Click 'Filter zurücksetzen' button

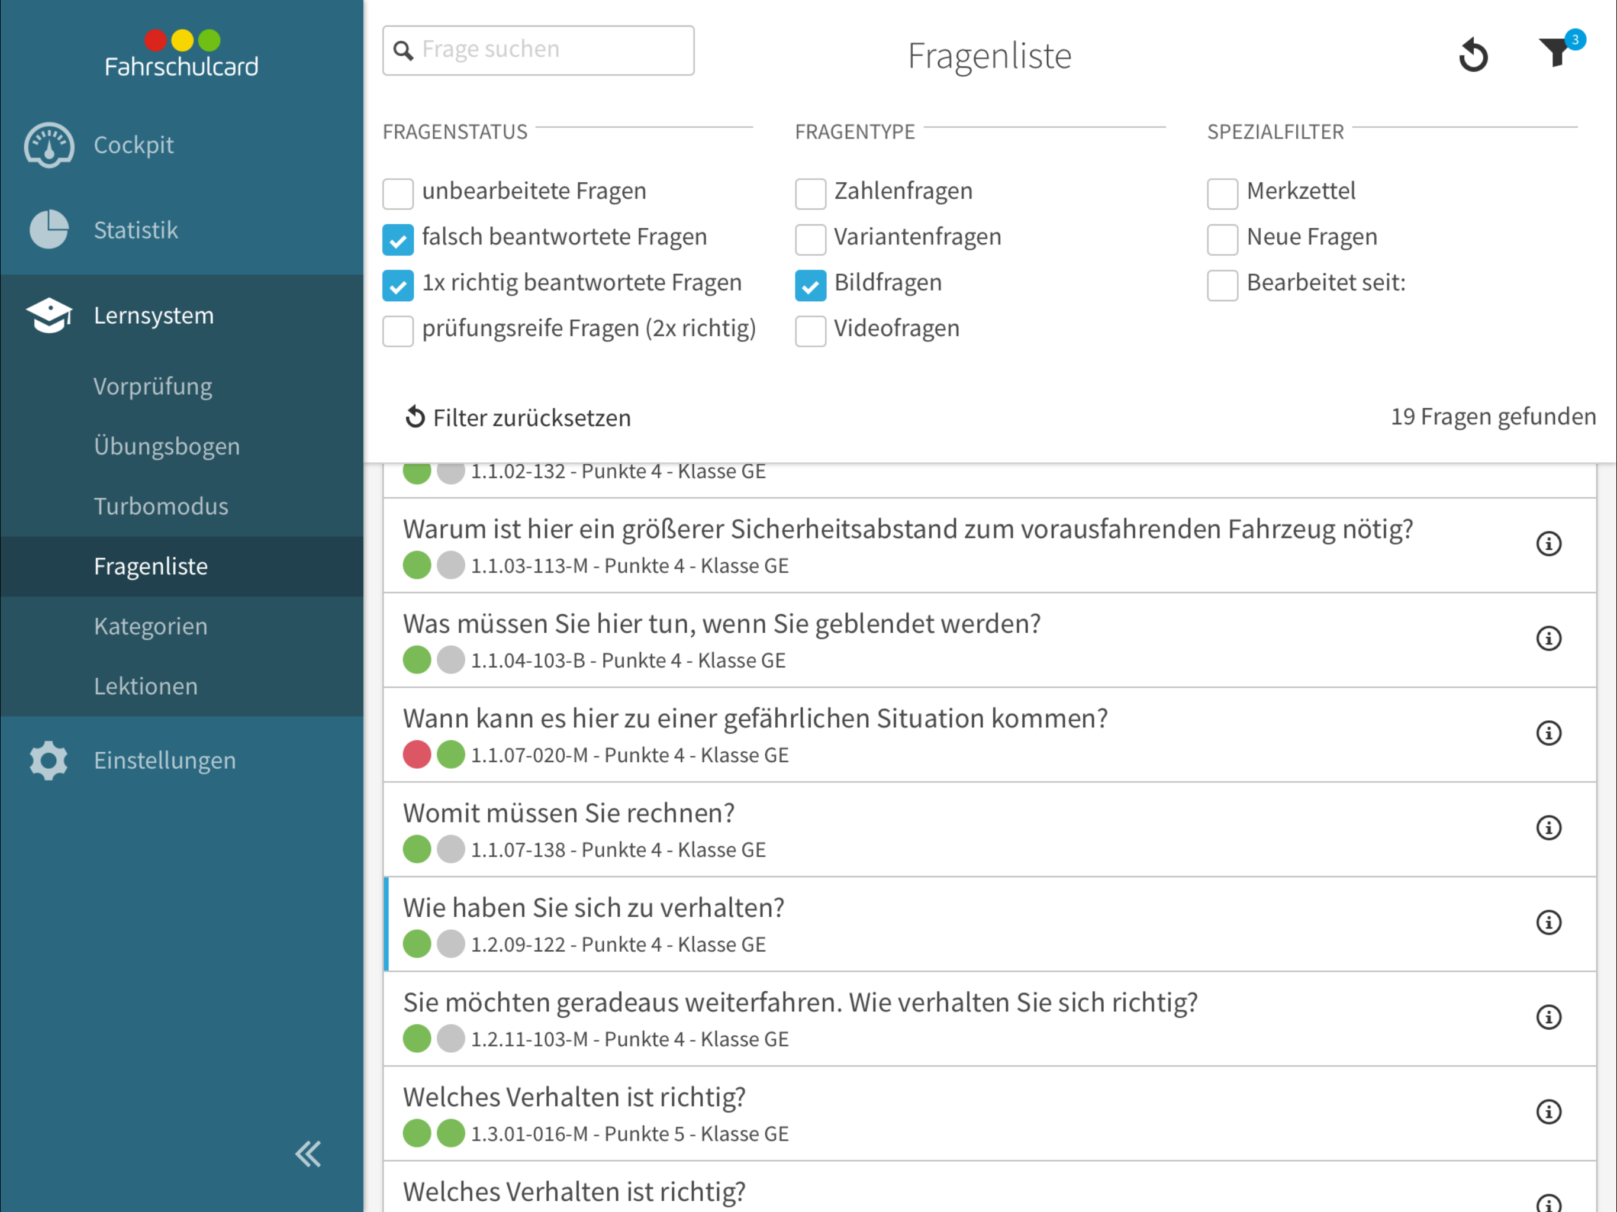click(x=517, y=417)
